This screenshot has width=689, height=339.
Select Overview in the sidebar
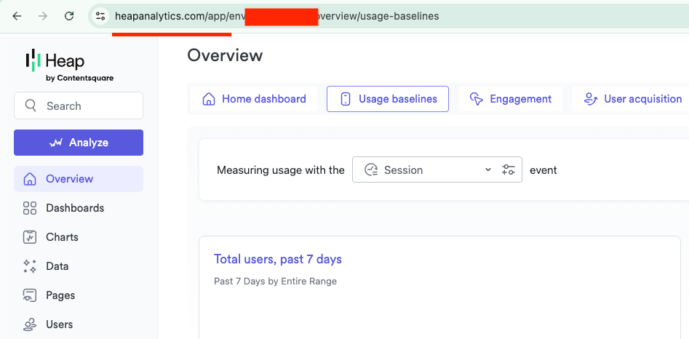coord(79,179)
